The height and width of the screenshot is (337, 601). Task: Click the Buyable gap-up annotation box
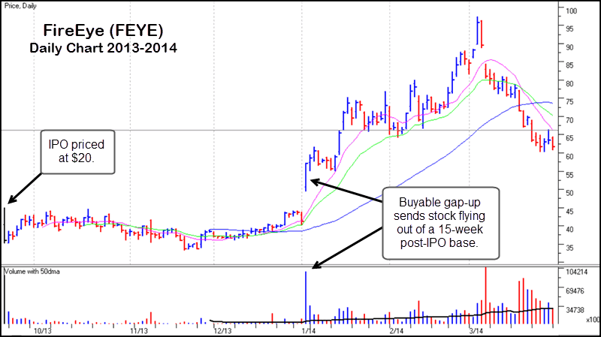[440, 223]
